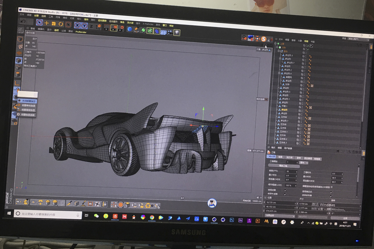Toggle visibility dots of 多边形.5 row
The image size is (374, 249).
click(304, 92)
